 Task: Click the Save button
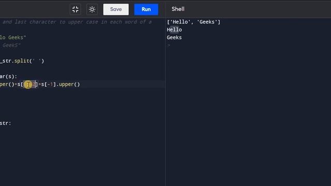coord(116,9)
